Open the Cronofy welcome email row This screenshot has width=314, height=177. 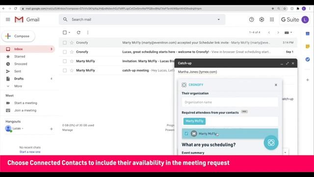click(x=178, y=52)
